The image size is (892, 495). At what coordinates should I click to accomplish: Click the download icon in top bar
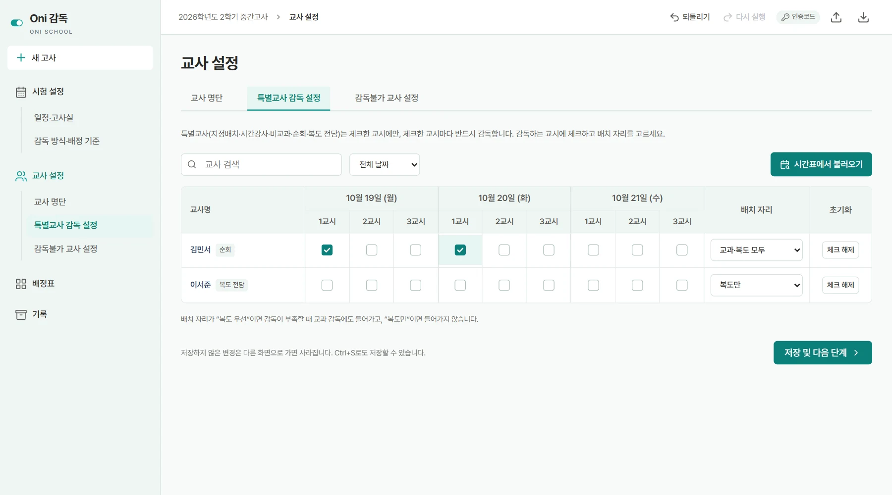tap(863, 17)
